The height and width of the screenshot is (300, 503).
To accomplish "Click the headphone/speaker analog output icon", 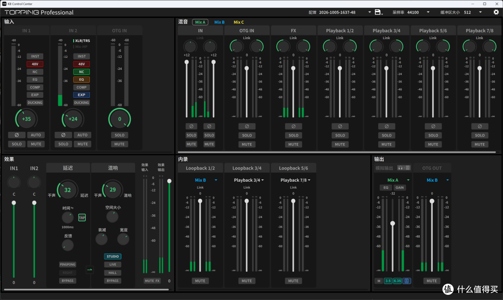I will (x=404, y=168).
